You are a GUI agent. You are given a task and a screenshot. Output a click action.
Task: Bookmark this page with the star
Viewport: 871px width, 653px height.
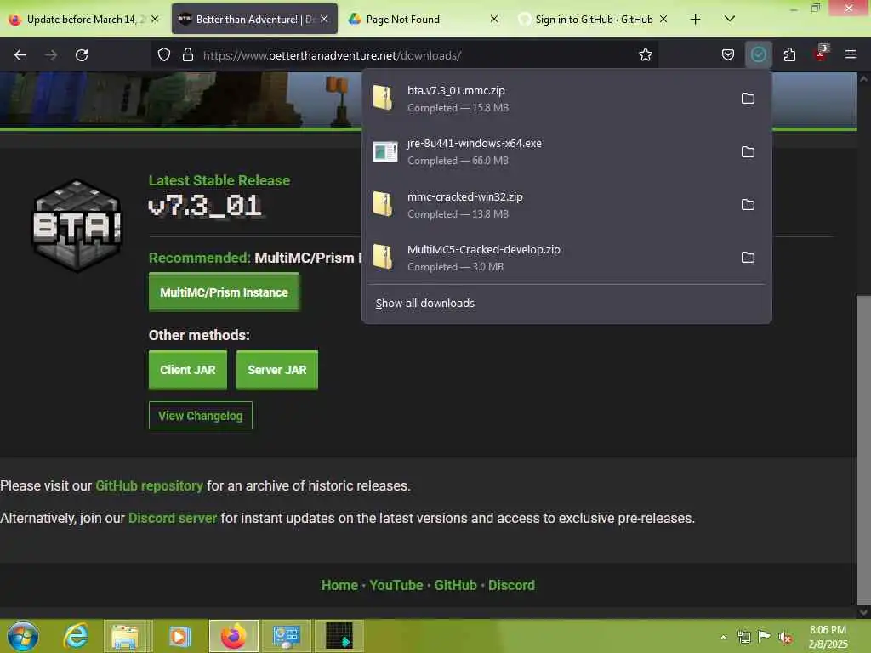[645, 54]
